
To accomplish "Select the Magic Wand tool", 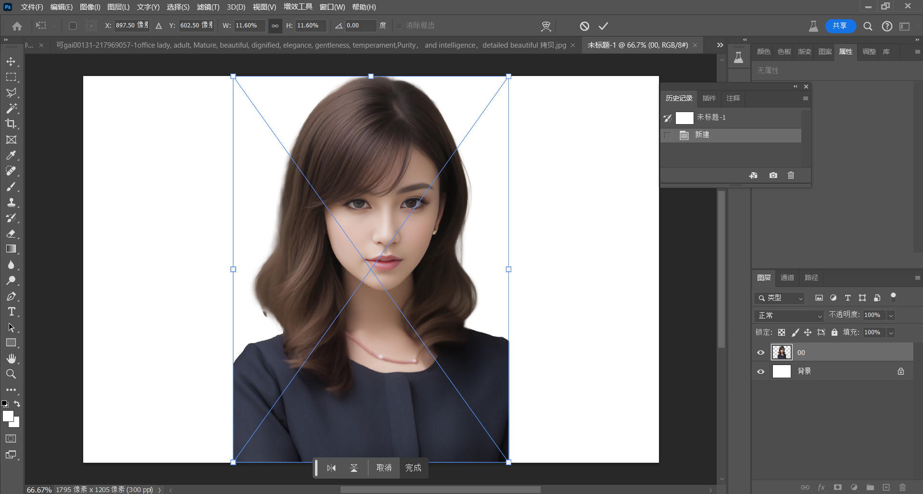I will click(11, 108).
